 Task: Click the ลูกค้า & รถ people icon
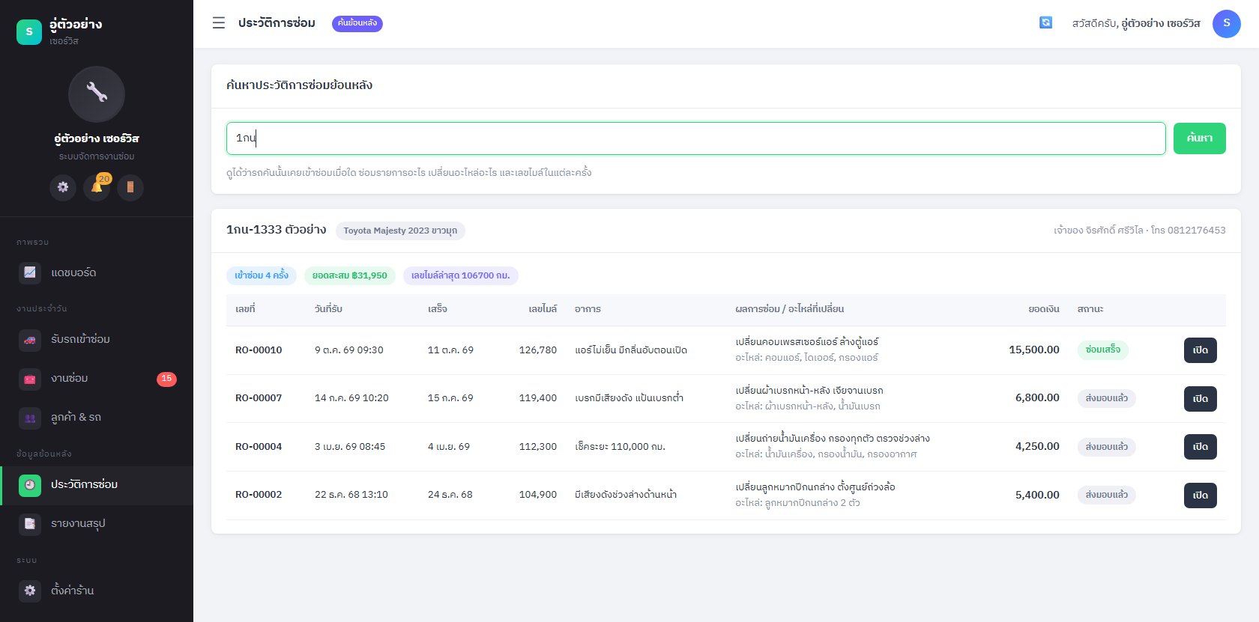(x=30, y=418)
